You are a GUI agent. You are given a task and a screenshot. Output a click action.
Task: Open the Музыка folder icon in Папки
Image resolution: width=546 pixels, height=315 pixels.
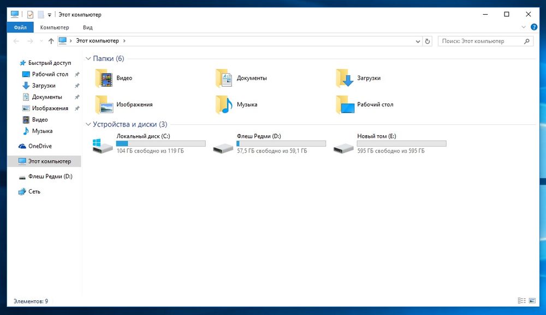[x=224, y=105]
